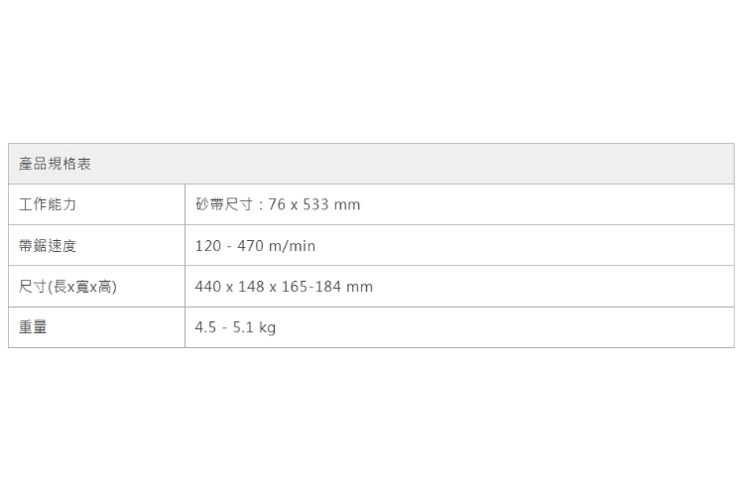Image resolution: width=744 pixels, height=496 pixels.
Task: Click the kg unit in the weight row
Action: point(267,328)
